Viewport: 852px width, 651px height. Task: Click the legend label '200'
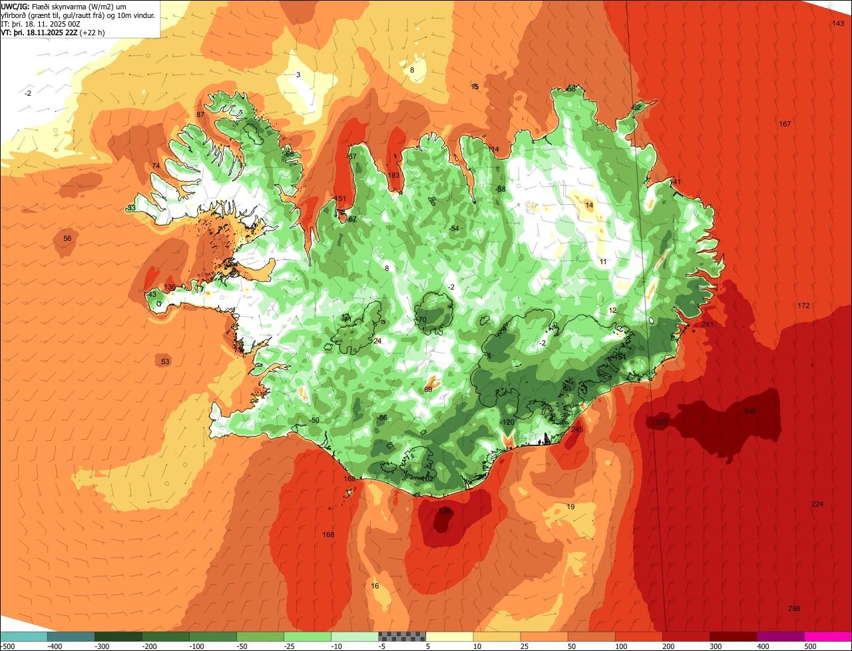coord(668,646)
